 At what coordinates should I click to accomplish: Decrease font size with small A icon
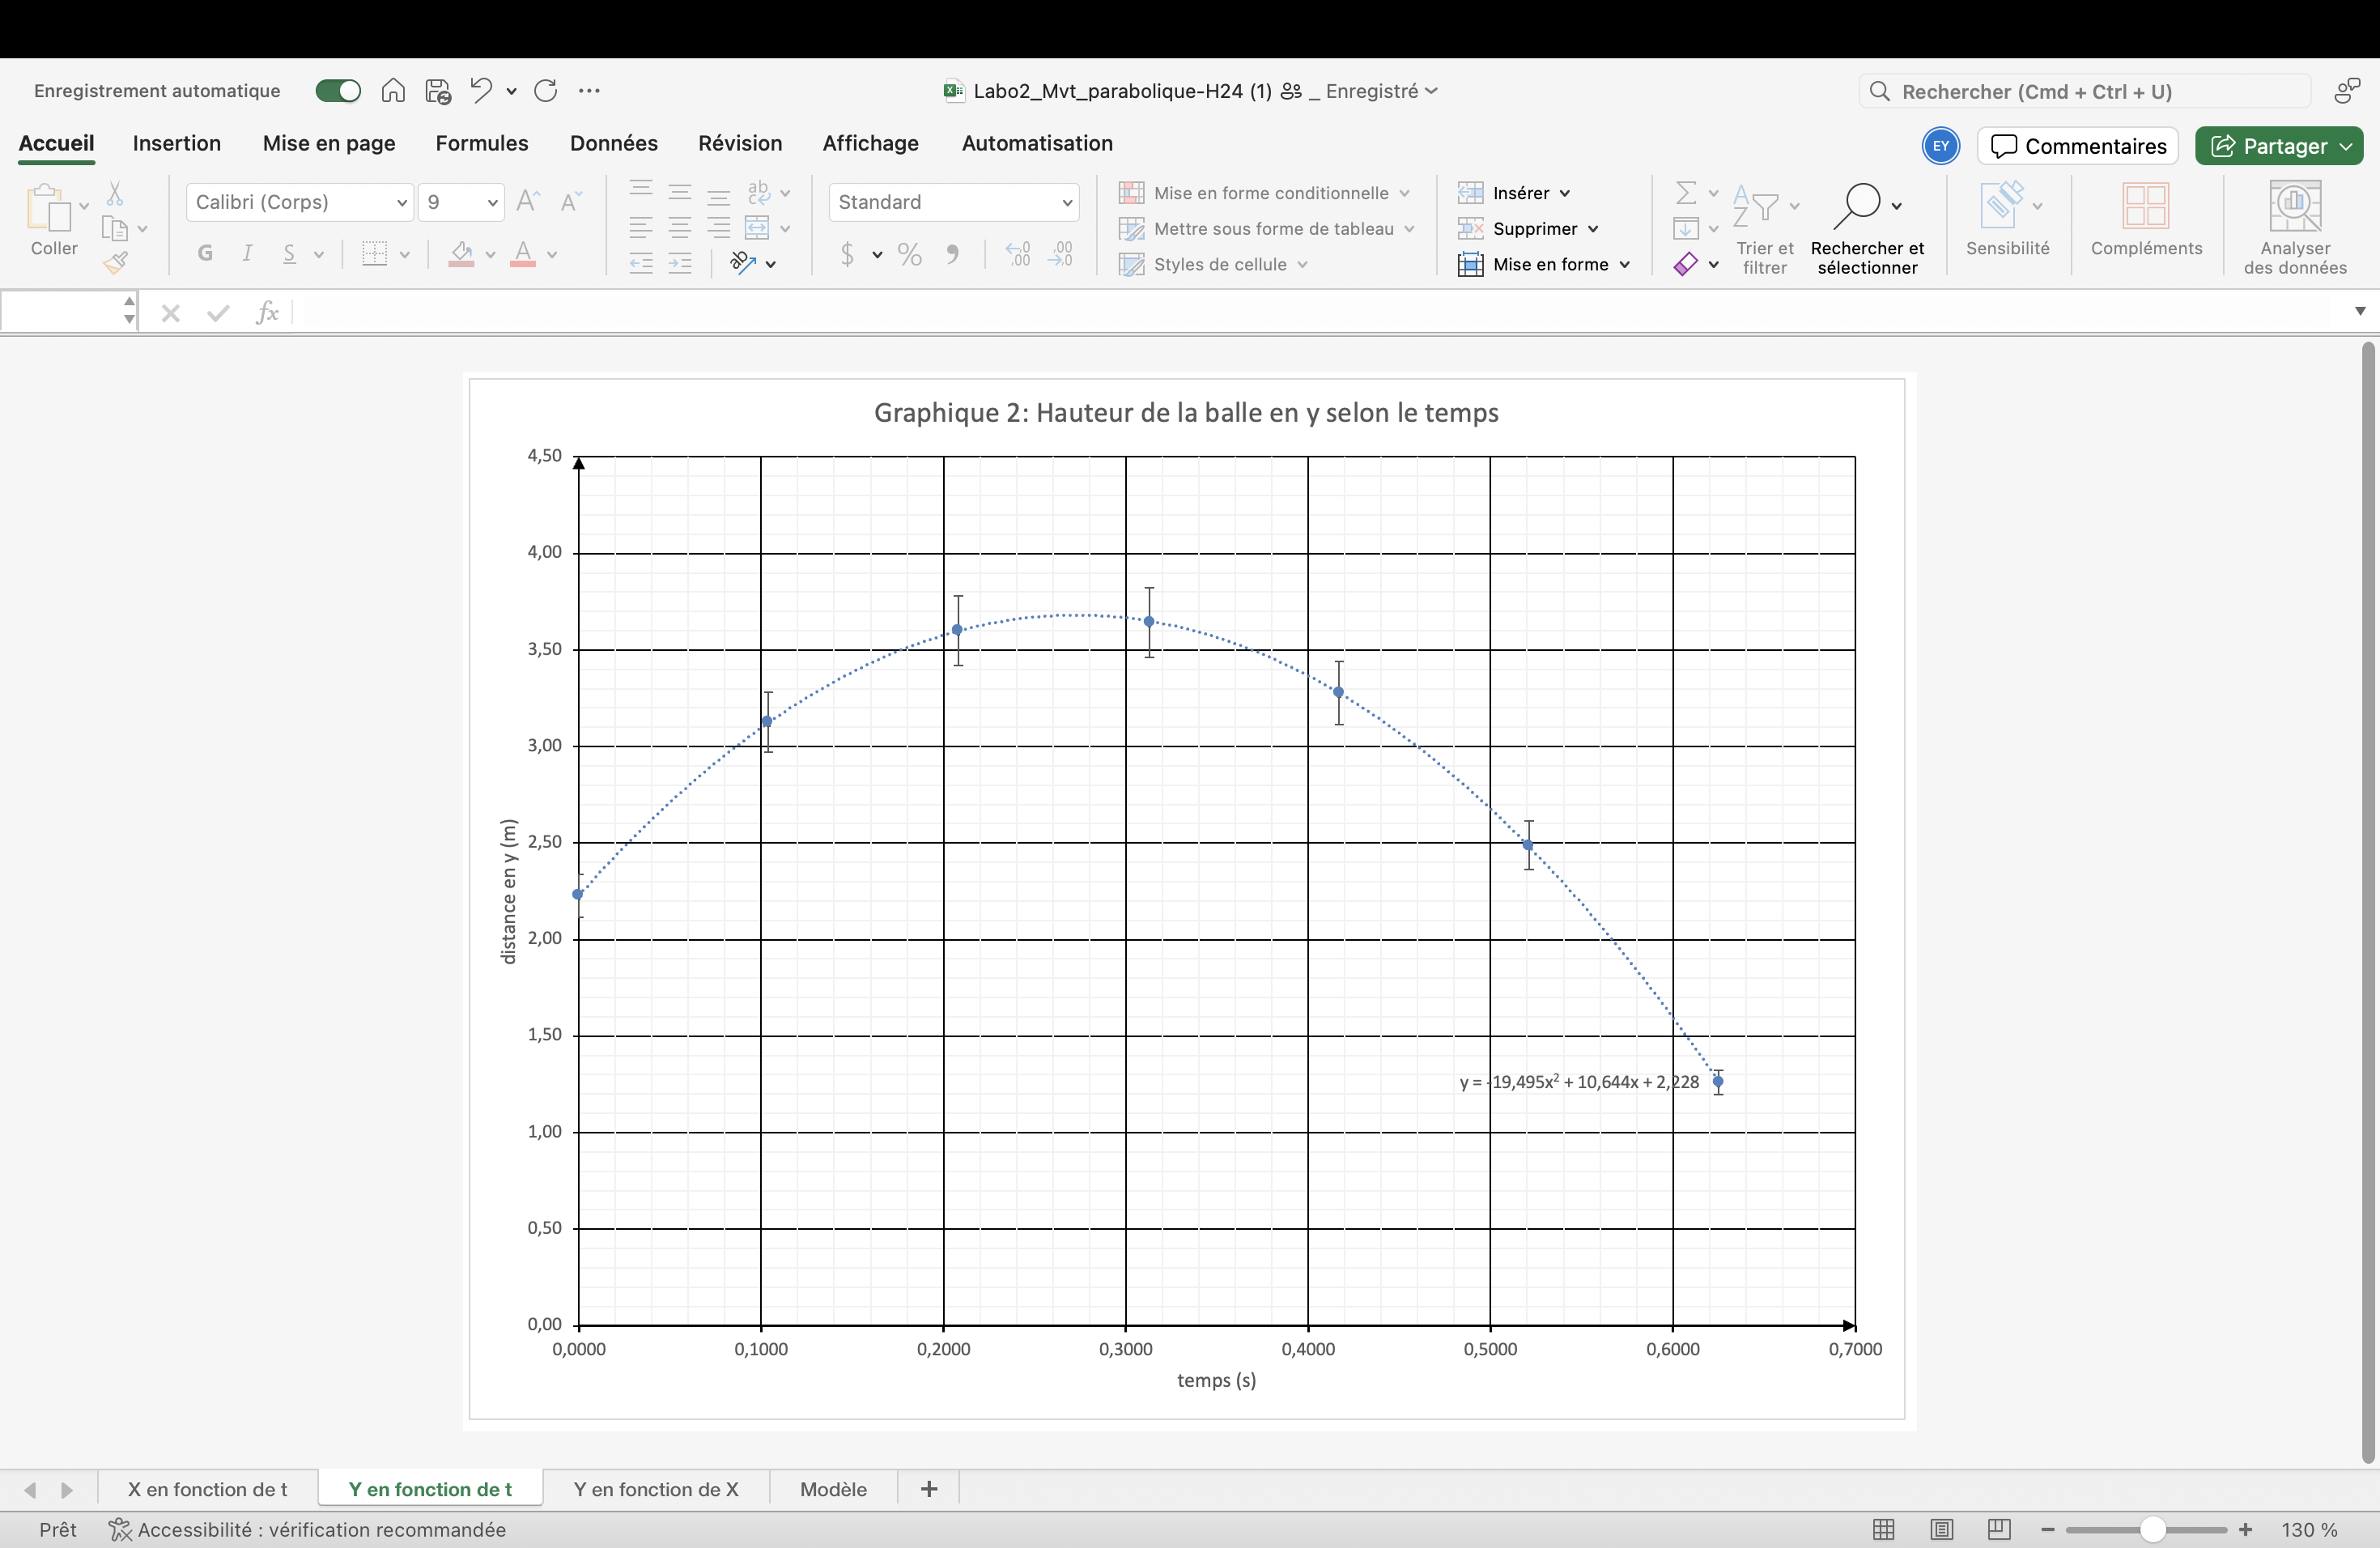570,202
